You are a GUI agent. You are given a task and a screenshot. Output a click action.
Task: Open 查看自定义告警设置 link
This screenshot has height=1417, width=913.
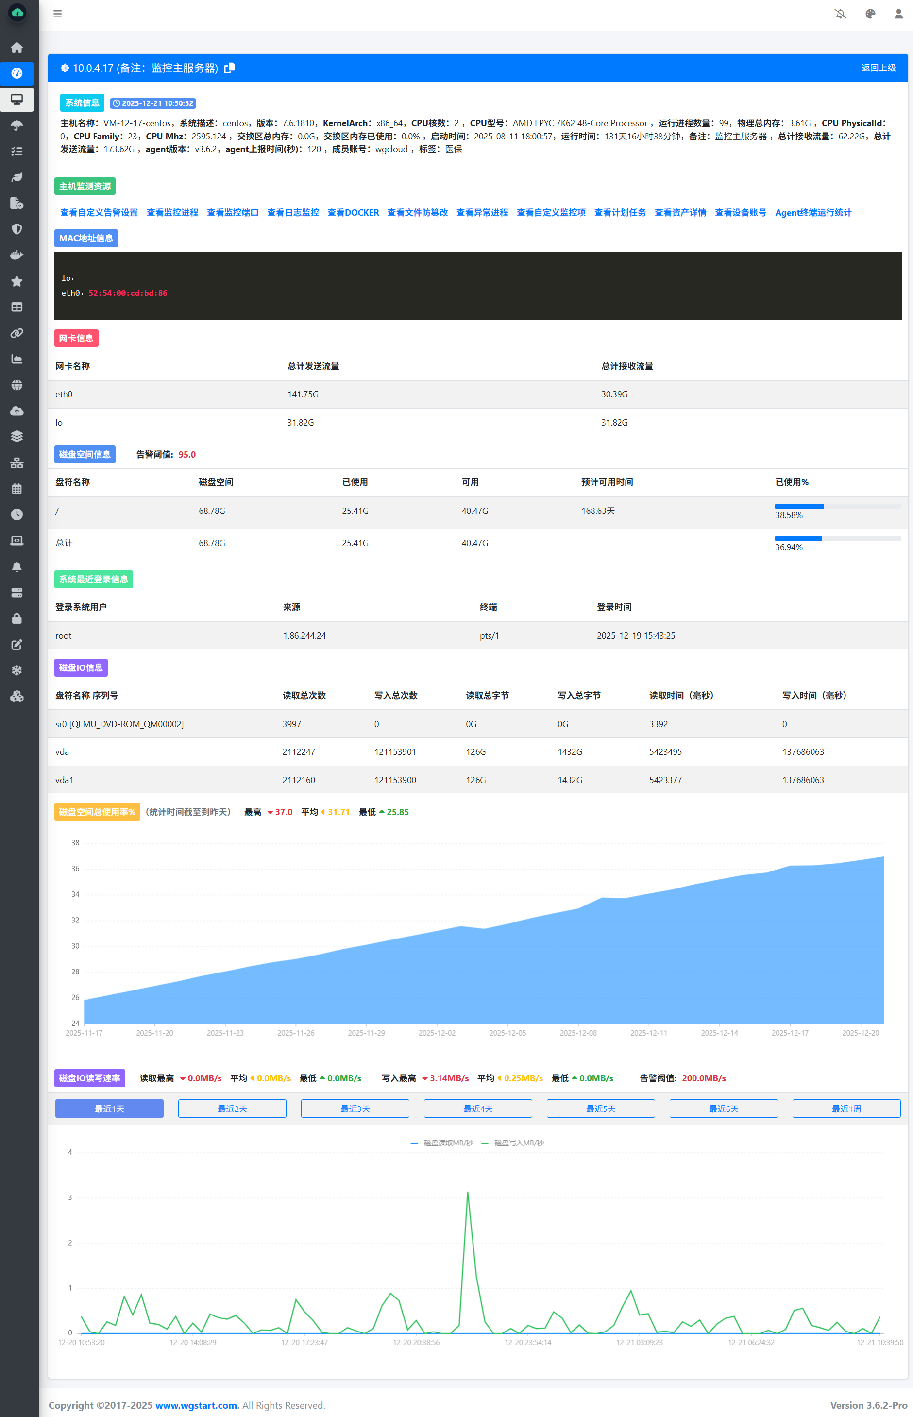click(x=99, y=212)
